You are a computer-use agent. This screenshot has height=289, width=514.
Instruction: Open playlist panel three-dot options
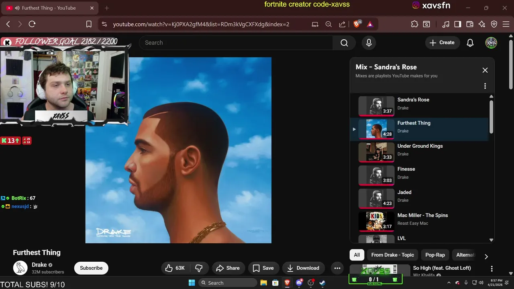tap(485, 86)
